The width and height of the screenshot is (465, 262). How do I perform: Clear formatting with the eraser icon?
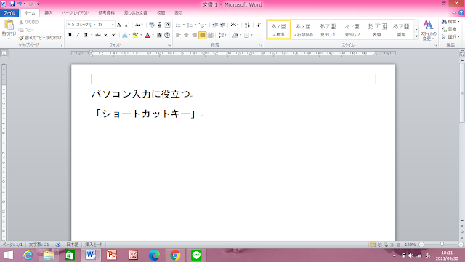(152, 25)
